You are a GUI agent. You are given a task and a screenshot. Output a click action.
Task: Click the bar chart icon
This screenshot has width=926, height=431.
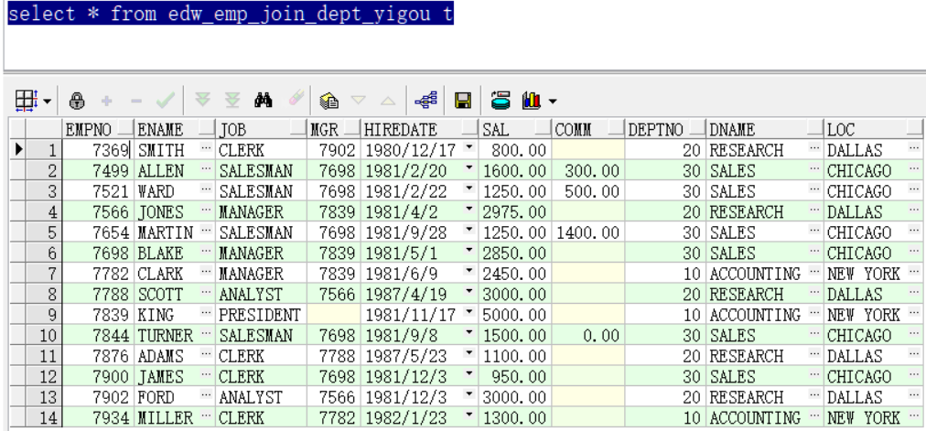[531, 101]
